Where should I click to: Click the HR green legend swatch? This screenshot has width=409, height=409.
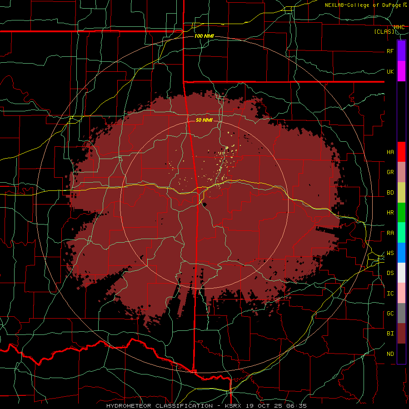[x=401, y=213]
